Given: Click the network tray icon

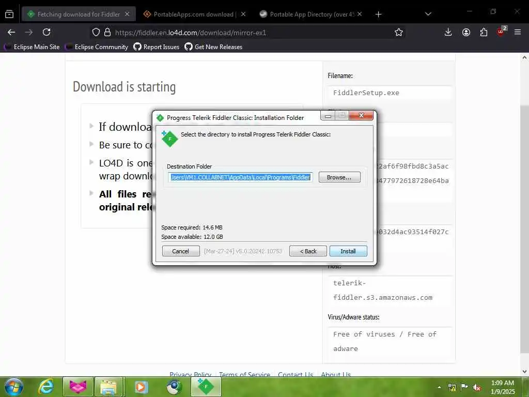Looking at the screenshot, I should coord(452,387).
